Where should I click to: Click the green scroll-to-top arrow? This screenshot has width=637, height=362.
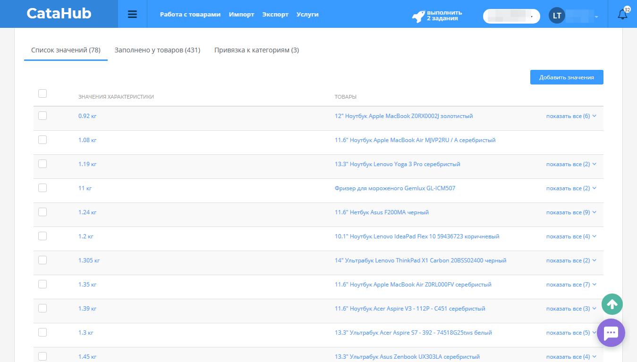(612, 304)
